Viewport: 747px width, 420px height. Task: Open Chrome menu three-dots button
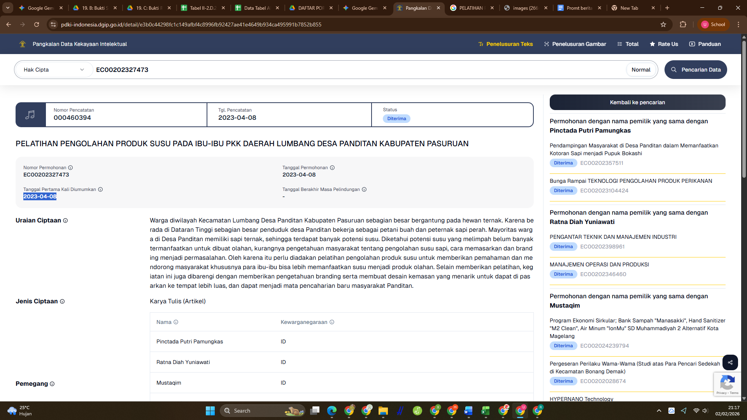(738, 24)
